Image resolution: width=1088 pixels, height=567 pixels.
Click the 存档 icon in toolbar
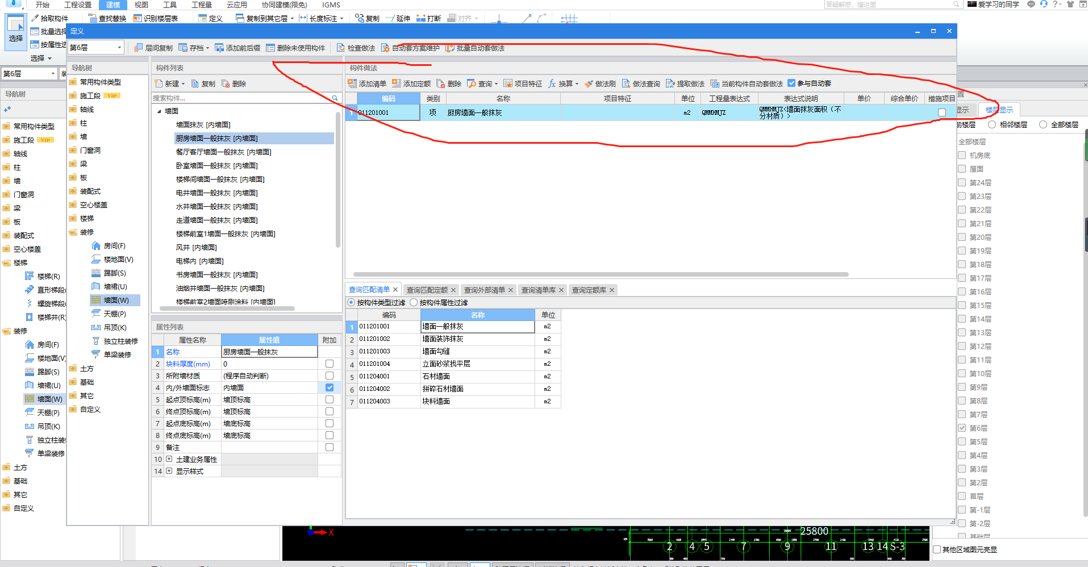click(x=183, y=48)
